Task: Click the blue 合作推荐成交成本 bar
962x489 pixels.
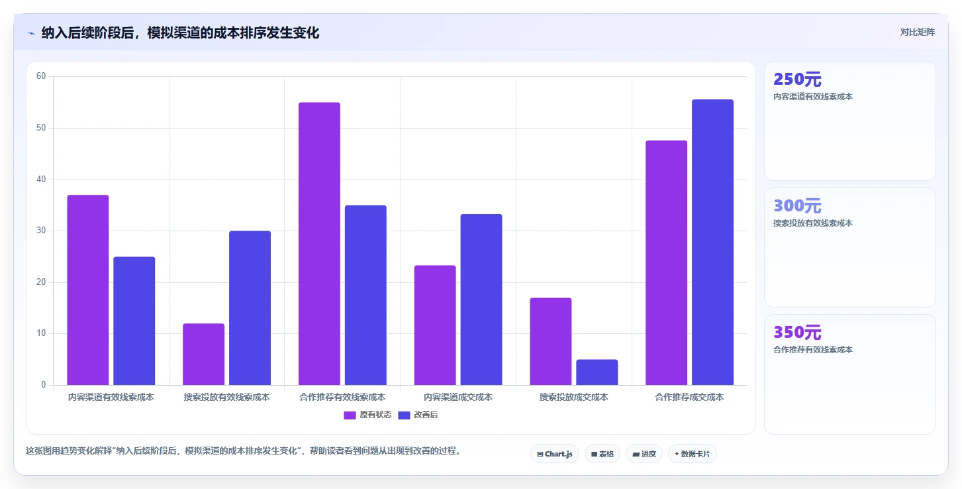Action: click(712, 243)
